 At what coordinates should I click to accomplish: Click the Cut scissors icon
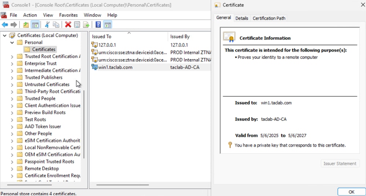(47, 24)
